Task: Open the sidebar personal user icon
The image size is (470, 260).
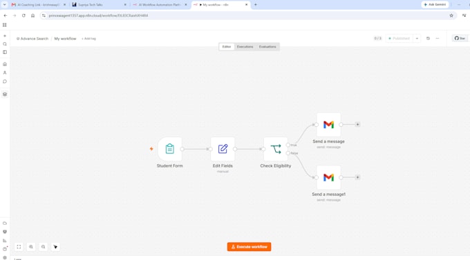Action: click(5, 72)
